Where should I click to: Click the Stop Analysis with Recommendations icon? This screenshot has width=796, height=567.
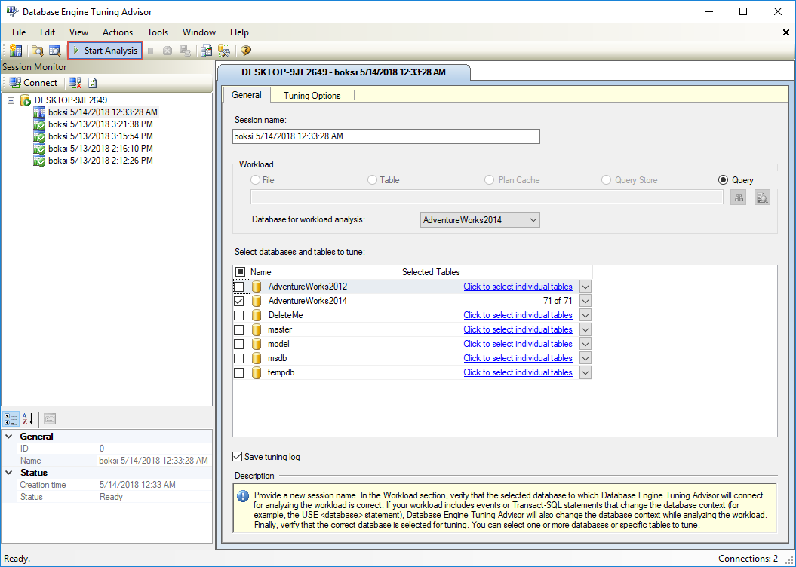click(167, 51)
